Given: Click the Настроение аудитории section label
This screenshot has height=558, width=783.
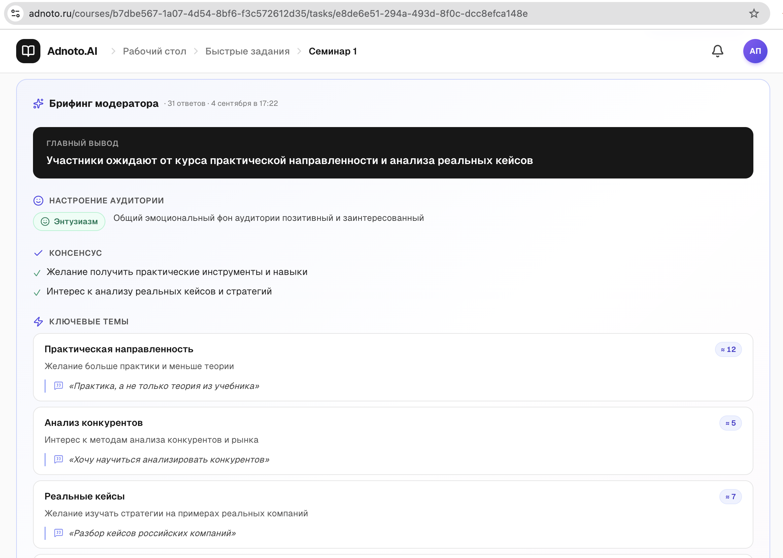Looking at the screenshot, I should tap(106, 201).
